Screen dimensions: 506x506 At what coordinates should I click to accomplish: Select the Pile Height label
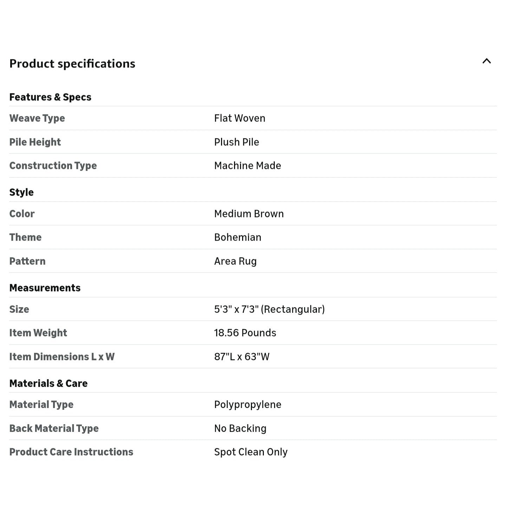(x=35, y=142)
